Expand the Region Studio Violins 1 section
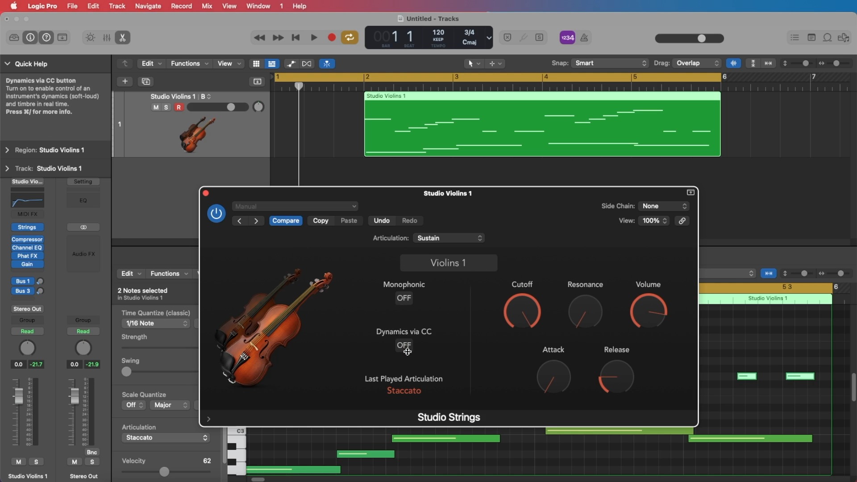Image resolution: width=857 pixels, height=482 pixels. click(7, 150)
